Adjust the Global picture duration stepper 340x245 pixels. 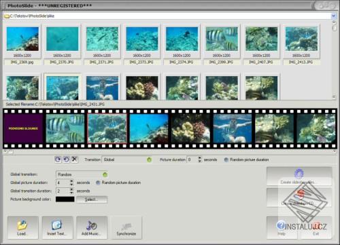pyautogui.click(x=71, y=183)
